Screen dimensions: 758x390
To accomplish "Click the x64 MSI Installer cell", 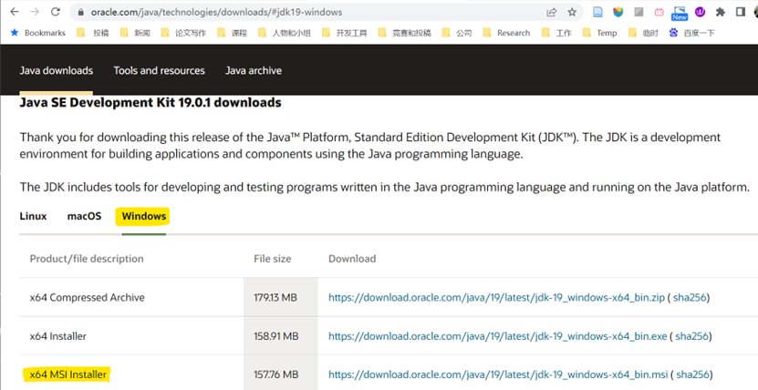I will click(67, 375).
